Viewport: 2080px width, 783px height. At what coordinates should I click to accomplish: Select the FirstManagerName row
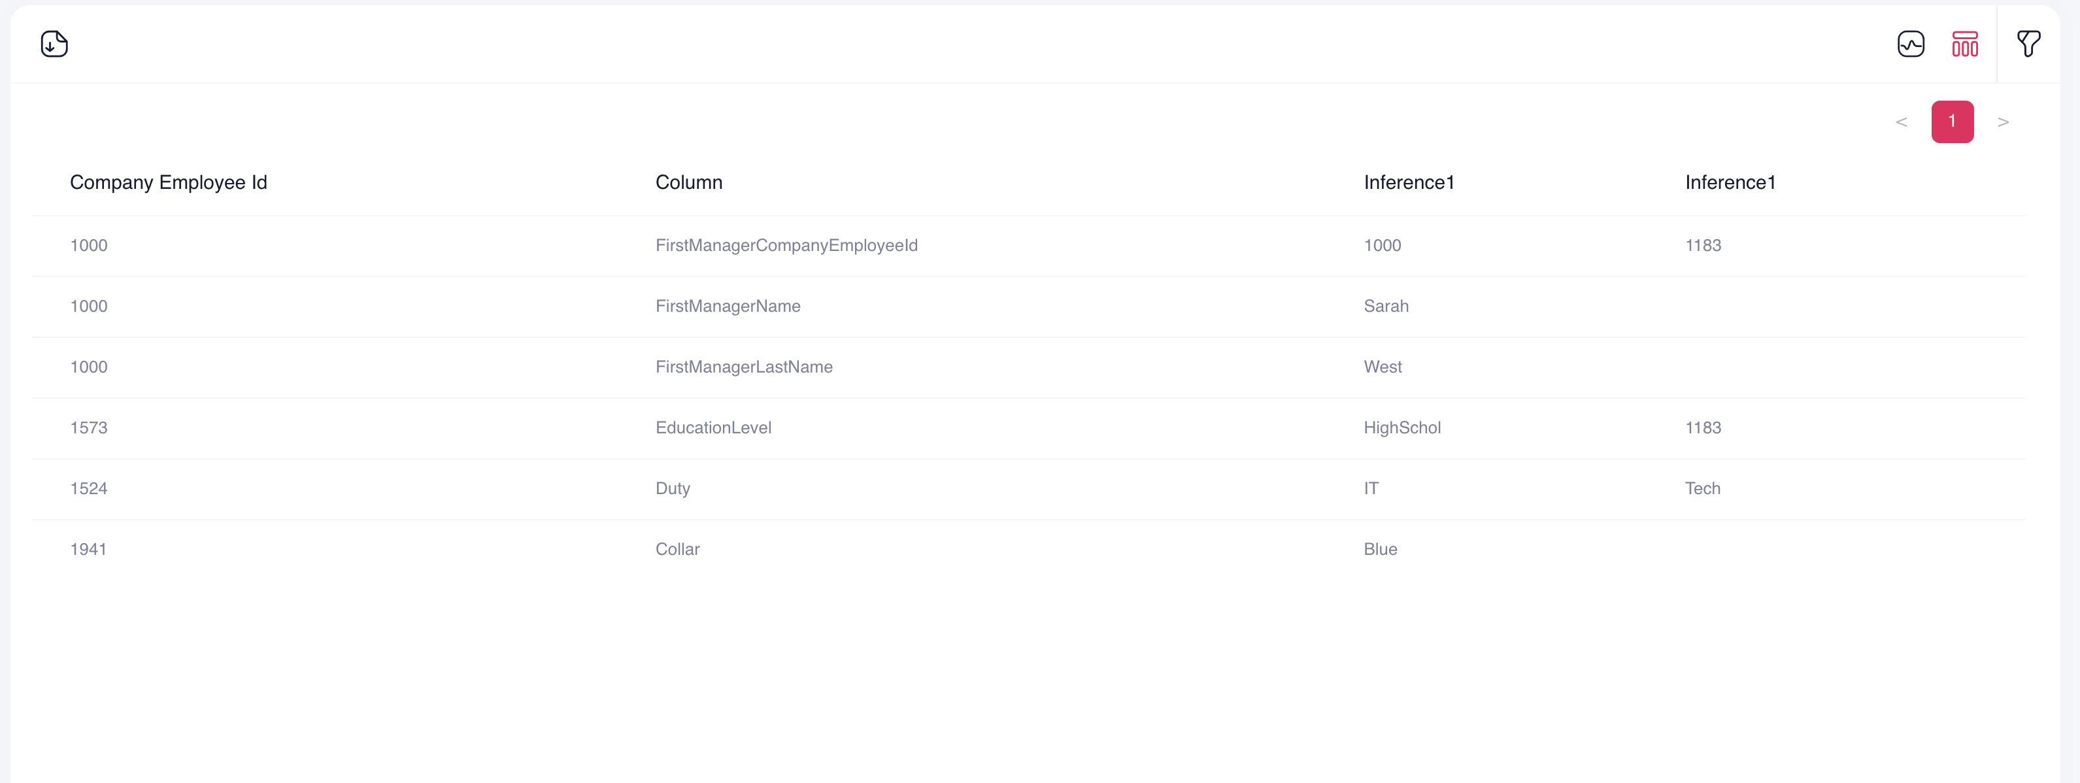(x=1028, y=307)
